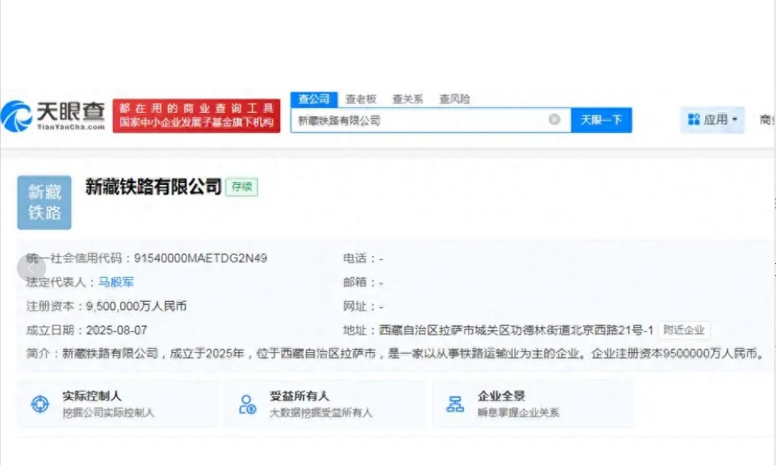The width and height of the screenshot is (776, 465).
Task: Click the 企业全景 hierarchy icon
Action: point(455,404)
